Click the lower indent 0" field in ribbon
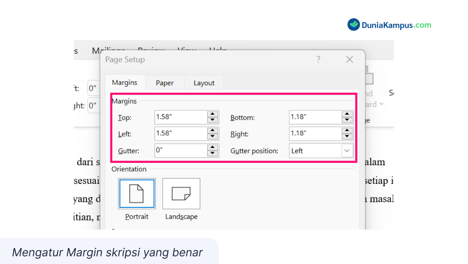 coord(94,106)
